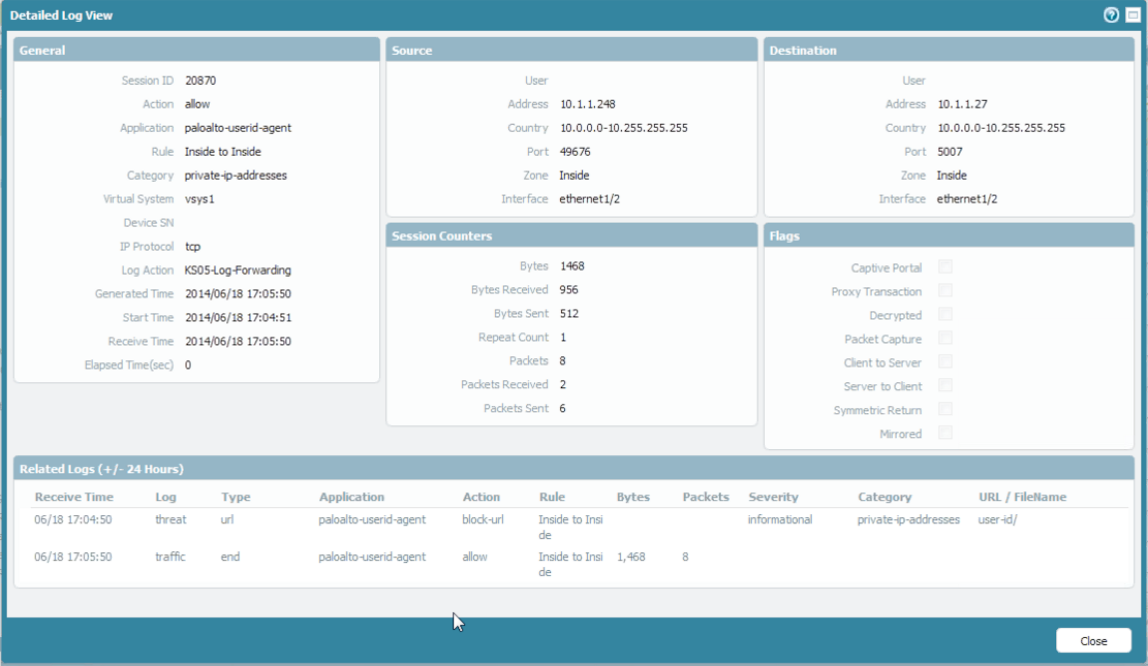Click source port 49676

[575, 151]
